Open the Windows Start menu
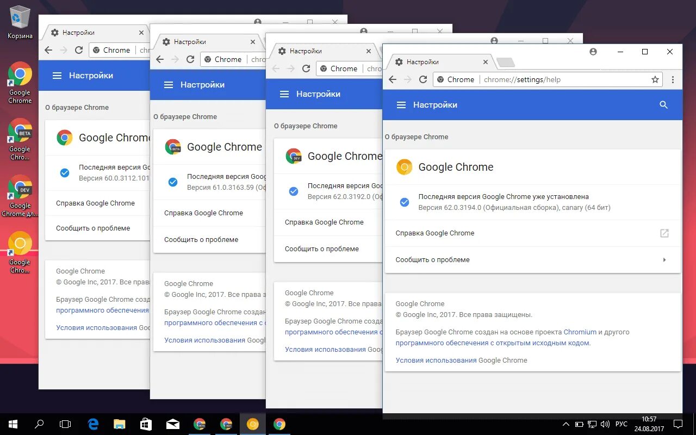This screenshot has height=435, width=696. [13, 424]
